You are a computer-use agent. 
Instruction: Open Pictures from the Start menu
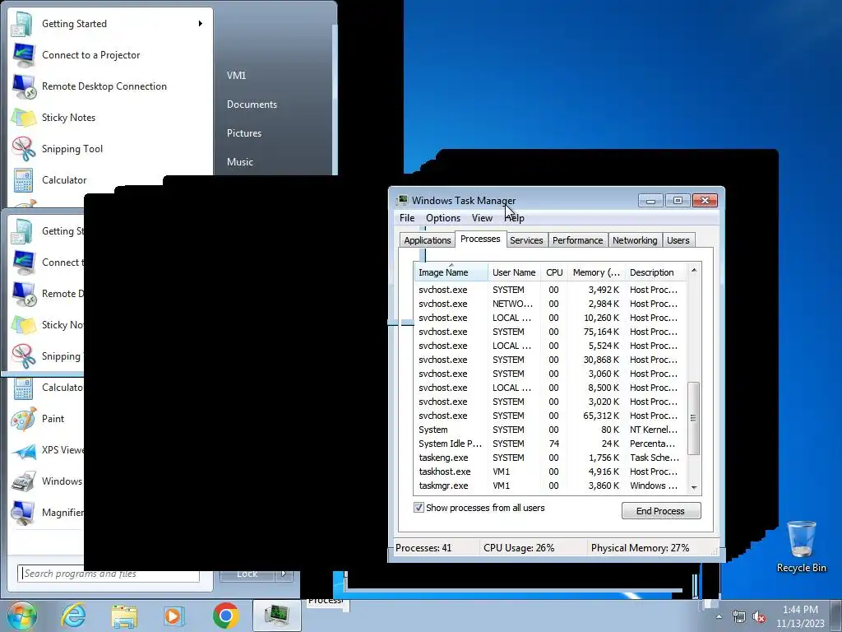point(243,132)
